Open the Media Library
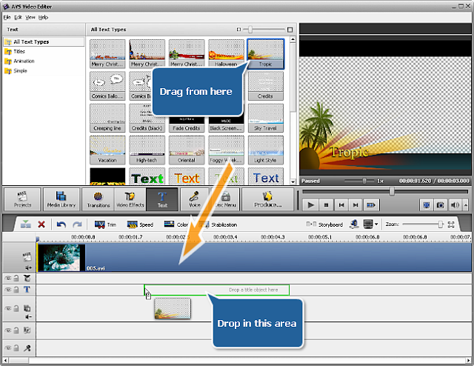The height and width of the screenshot is (366, 474). point(61,199)
